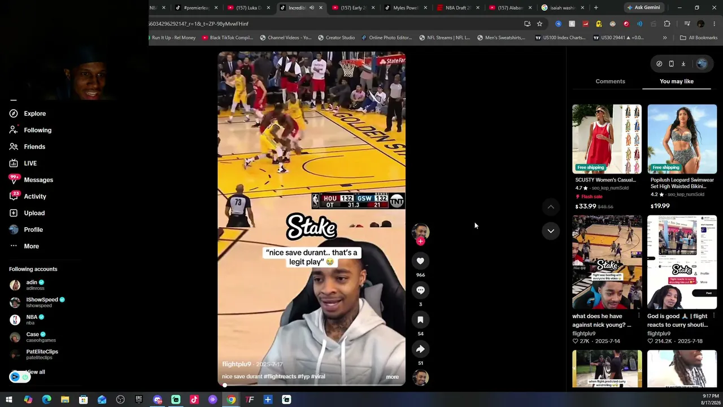
Task: Open a new browser tab
Action: click(596, 8)
